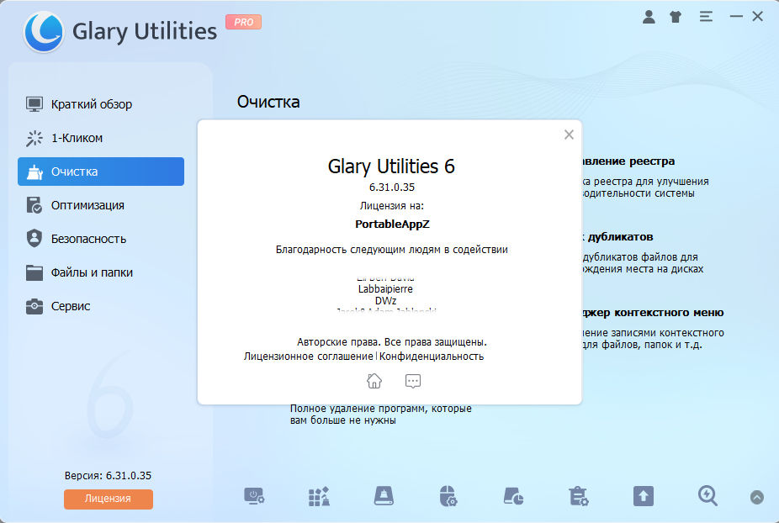Switch to Файлы и папки
779x523 pixels.
click(101, 272)
